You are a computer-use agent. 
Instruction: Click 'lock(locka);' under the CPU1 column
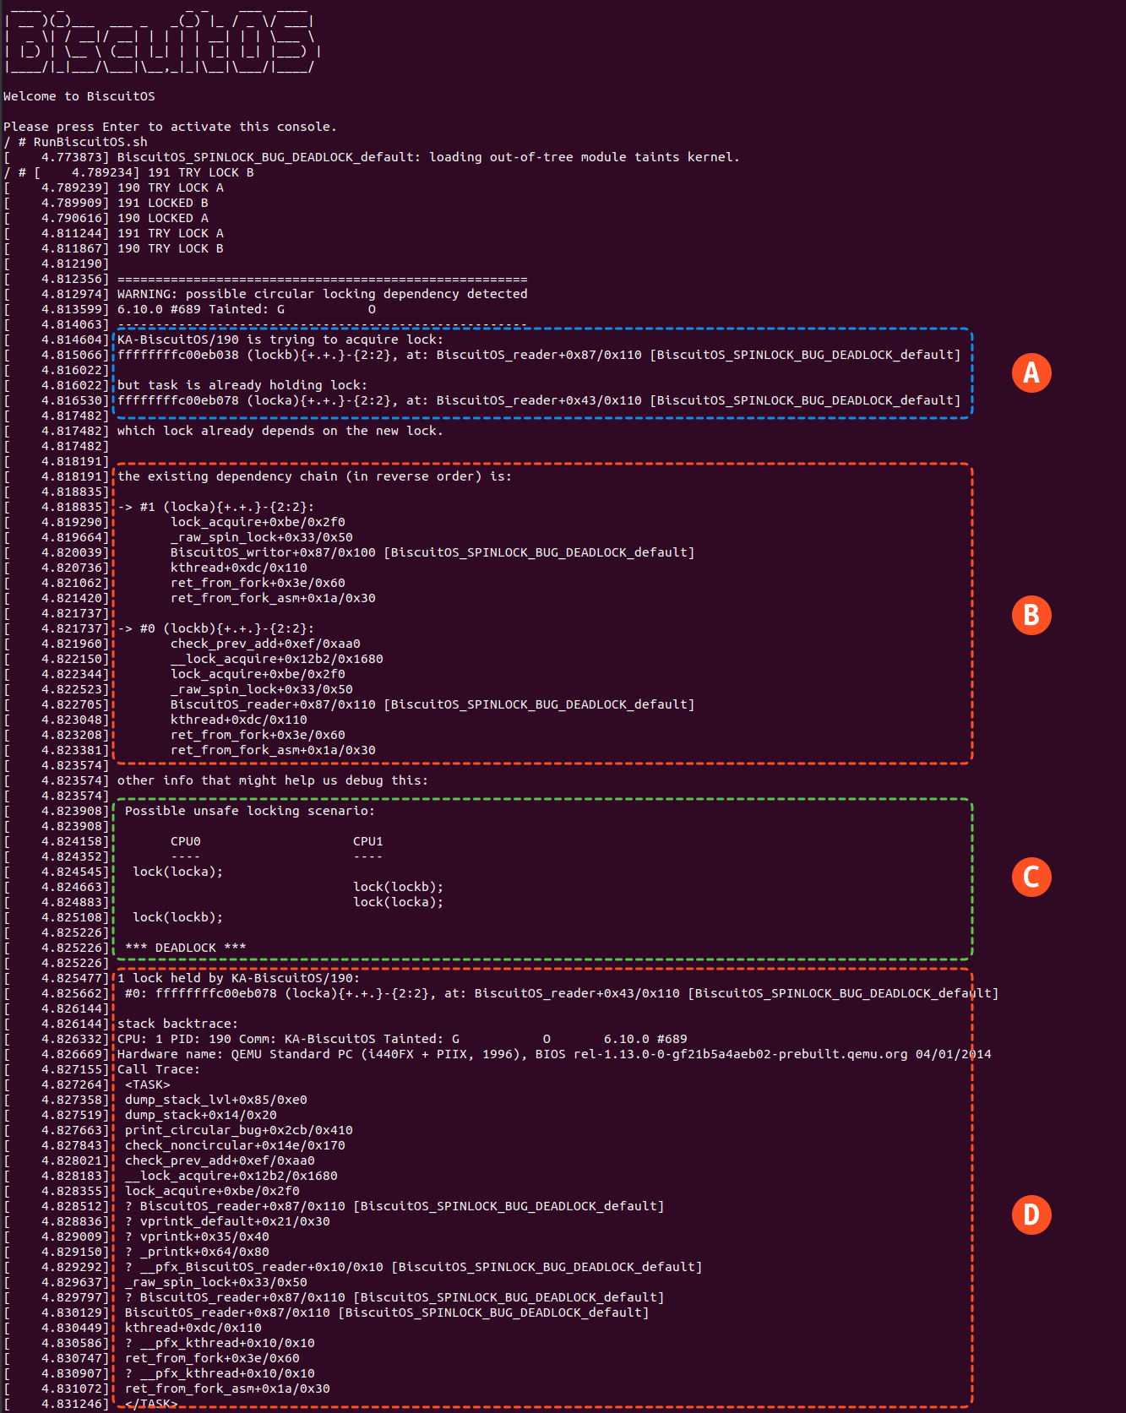point(399,902)
